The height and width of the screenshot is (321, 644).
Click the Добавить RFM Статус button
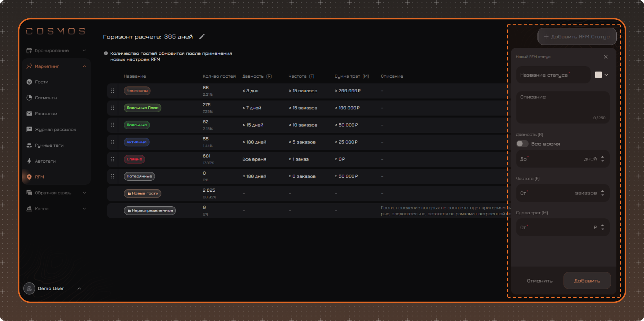[x=577, y=36]
